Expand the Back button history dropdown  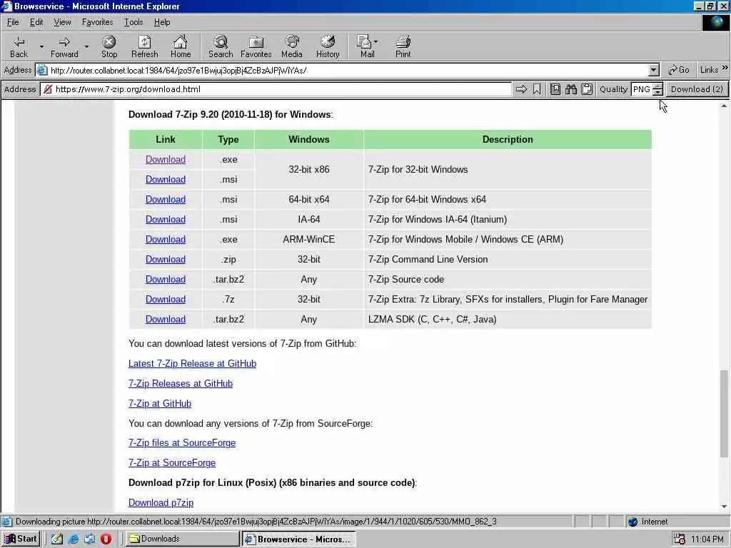pos(41,46)
